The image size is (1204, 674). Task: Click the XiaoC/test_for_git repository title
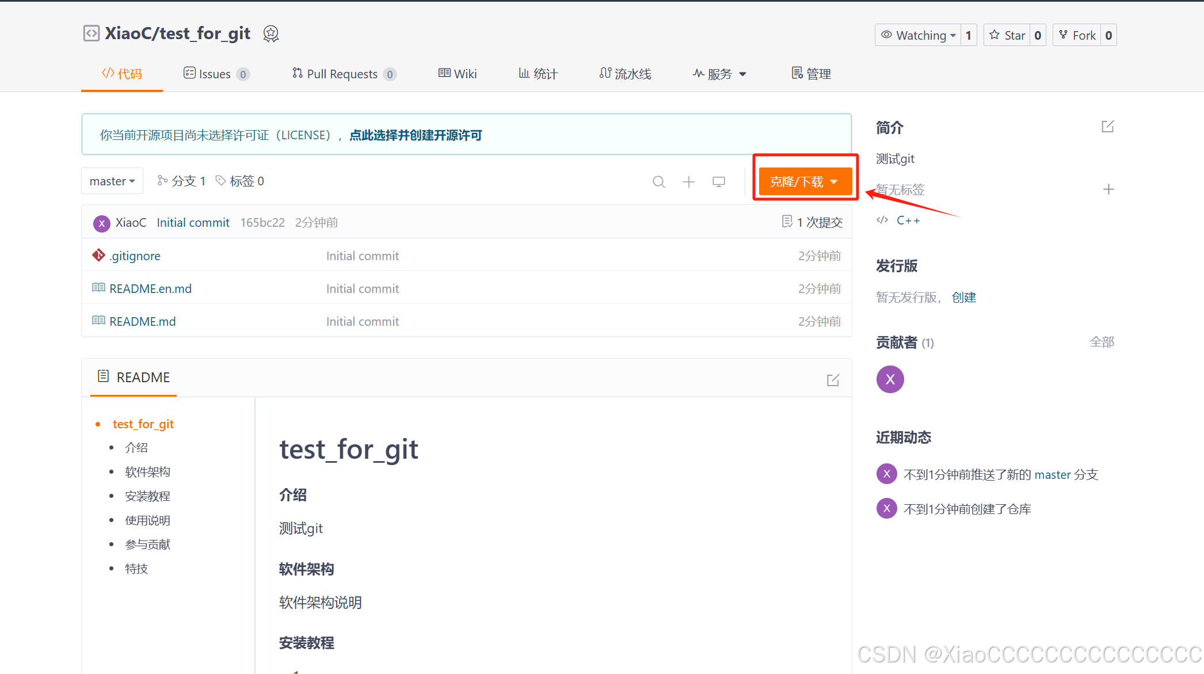point(178,33)
